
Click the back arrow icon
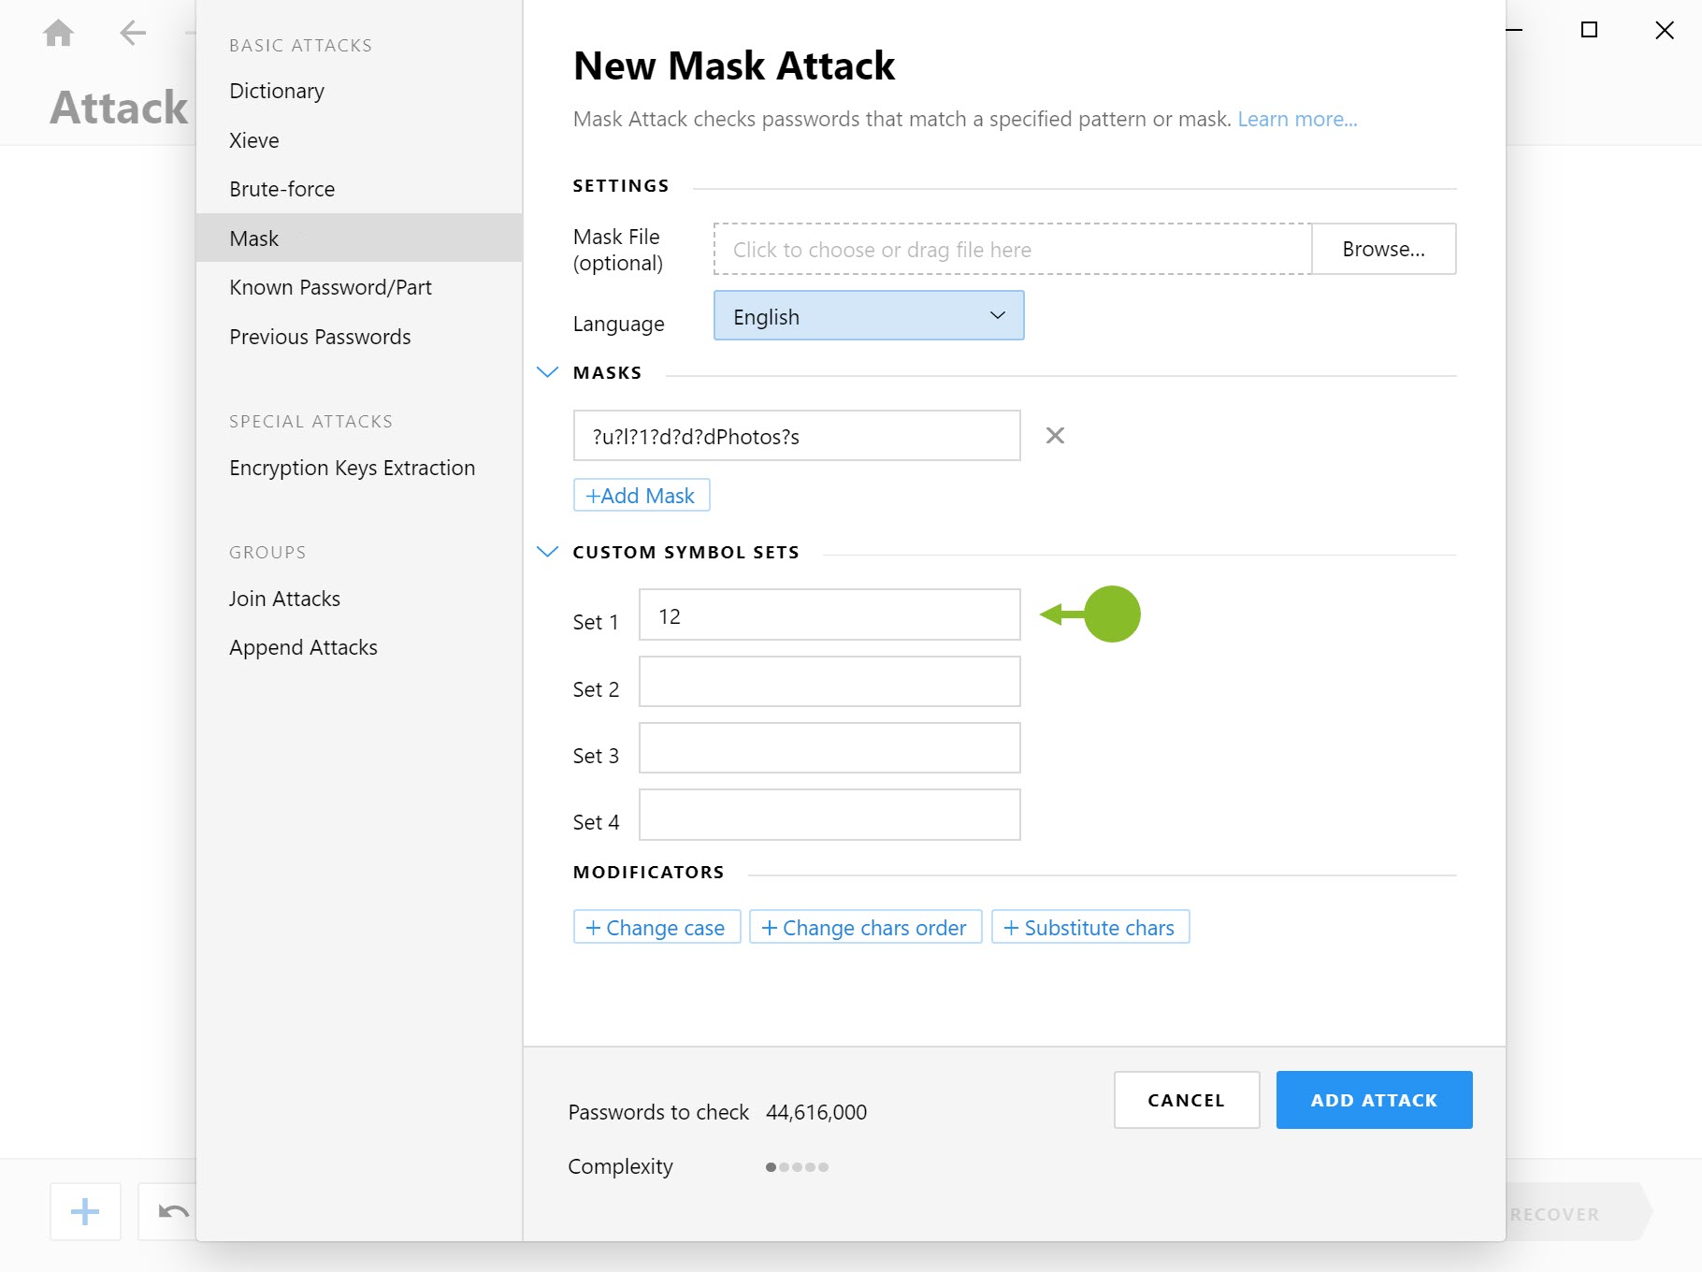132,32
